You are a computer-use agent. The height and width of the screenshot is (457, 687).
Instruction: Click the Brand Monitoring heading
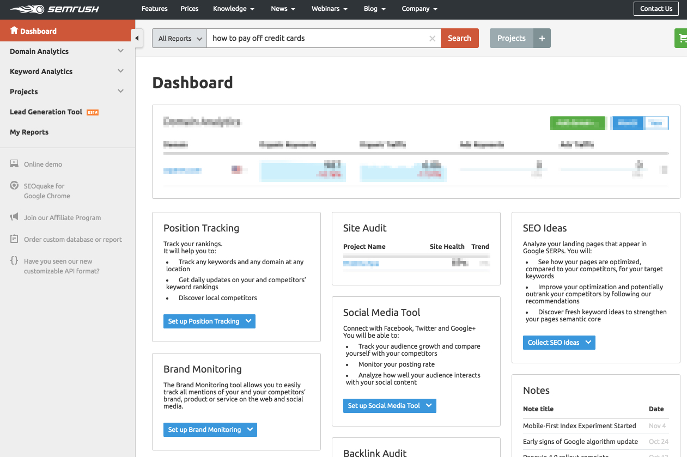pyautogui.click(x=203, y=369)
